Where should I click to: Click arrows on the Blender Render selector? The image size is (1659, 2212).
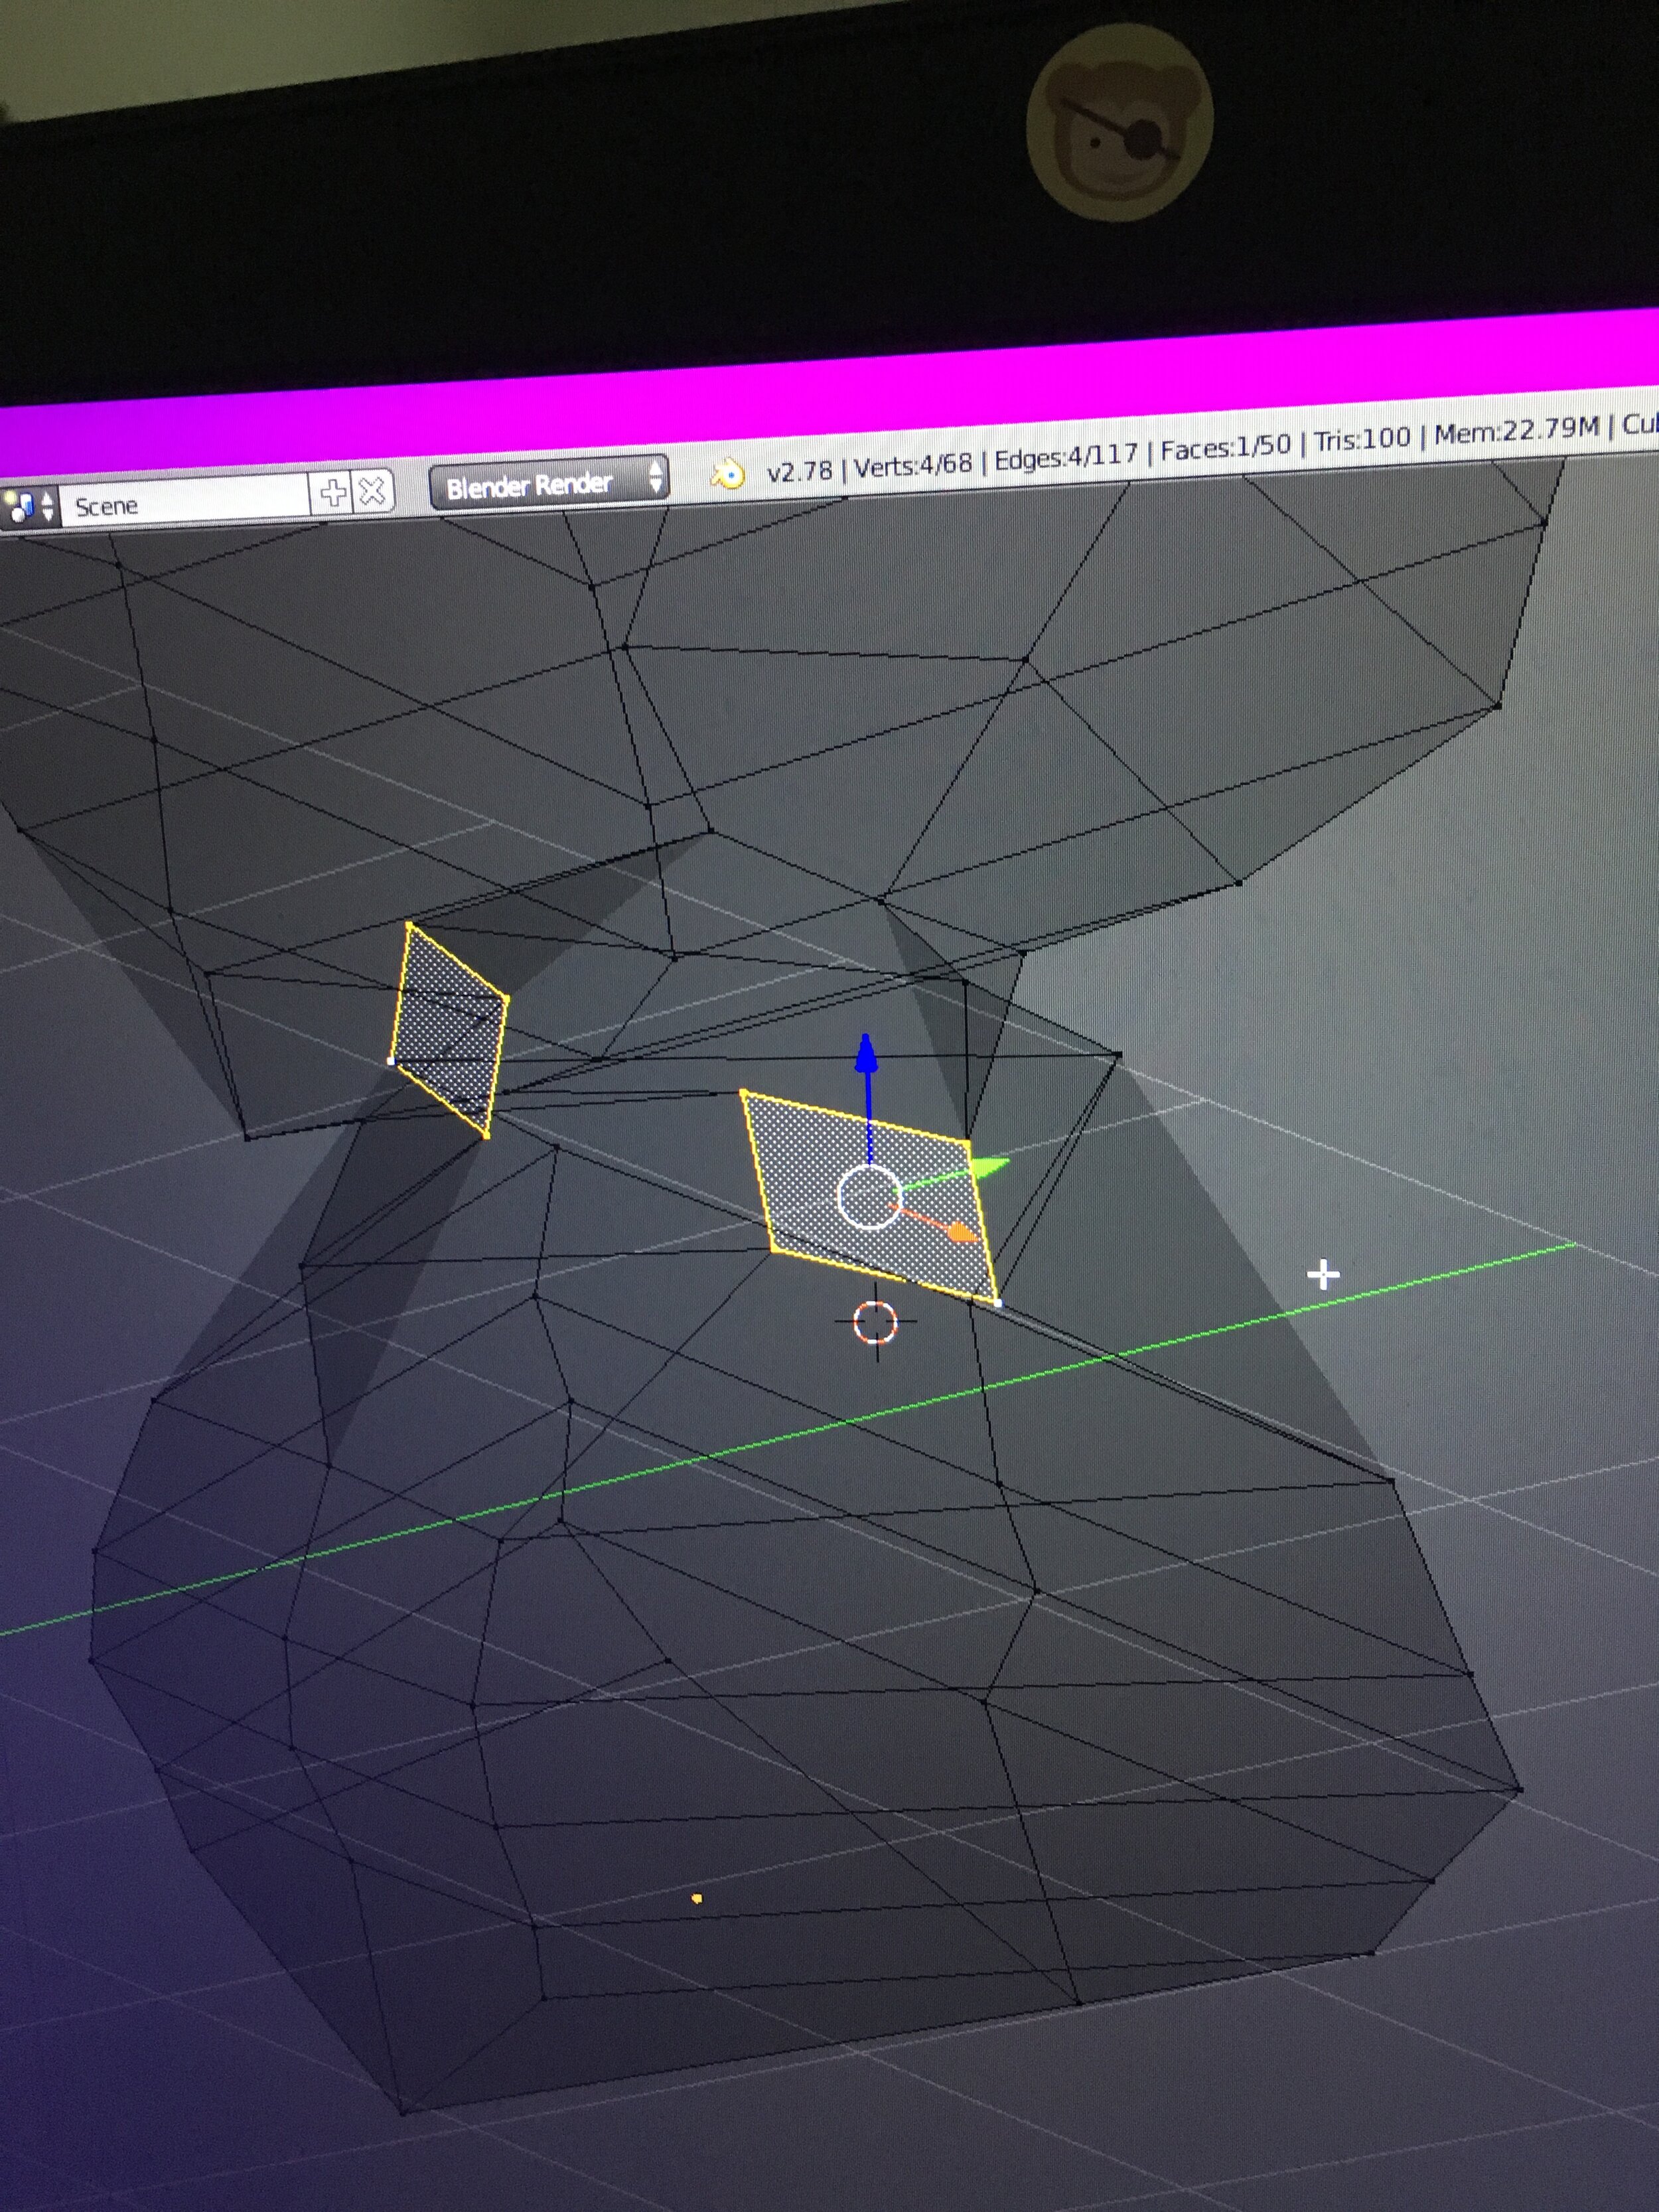655,477
